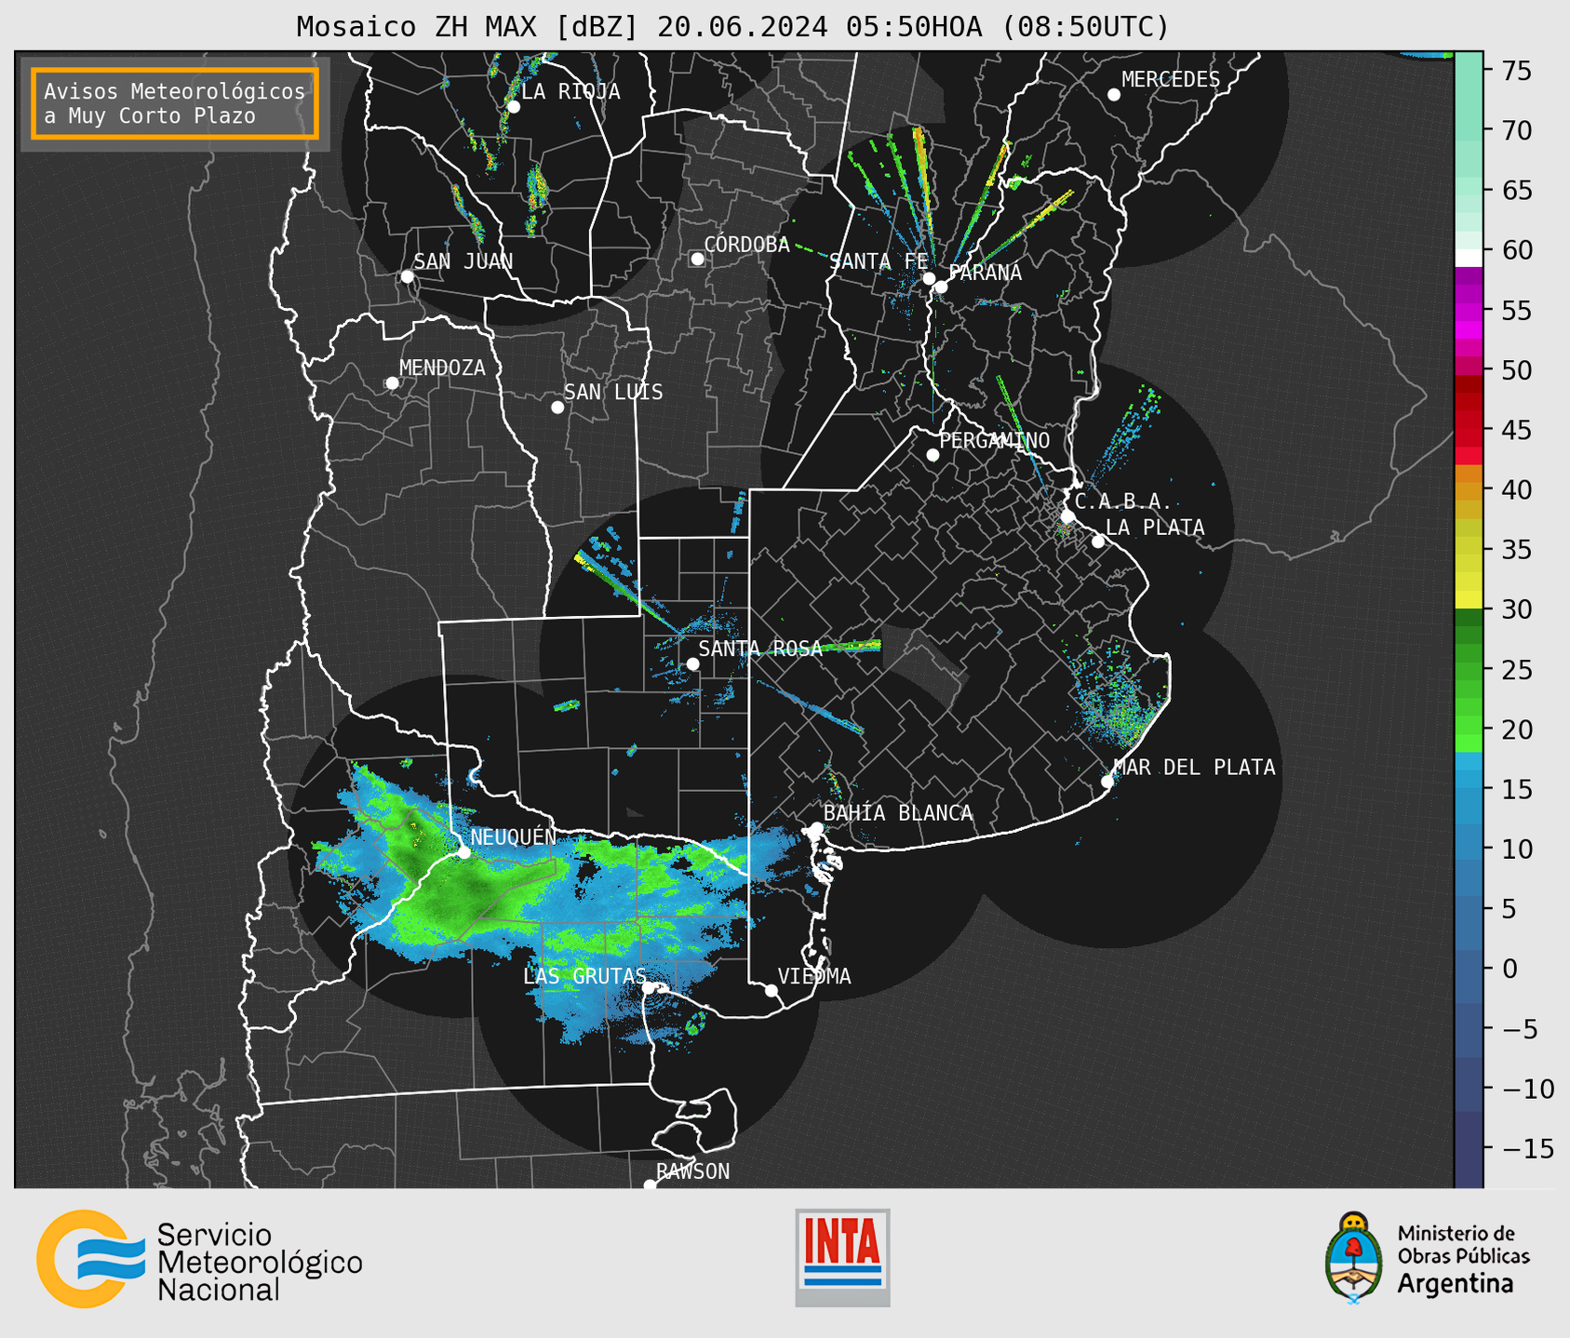Click the INTA logo
Image resolution: width=1570 pixels, height=1338 pixels.
842,1257
